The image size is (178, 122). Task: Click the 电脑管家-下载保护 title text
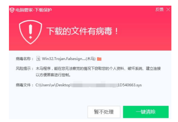34,10
